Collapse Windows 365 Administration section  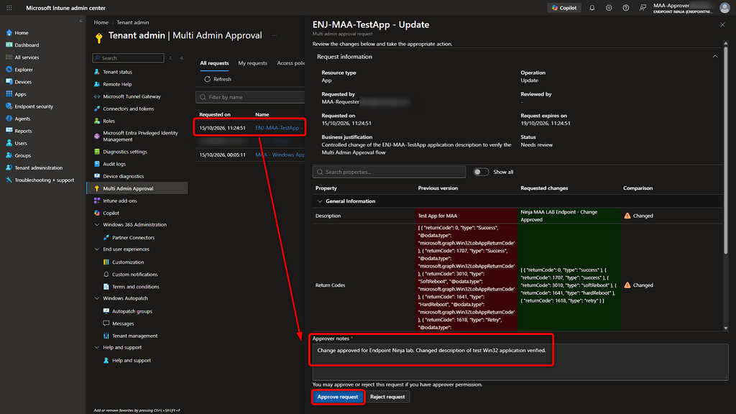tap(97, 225)
